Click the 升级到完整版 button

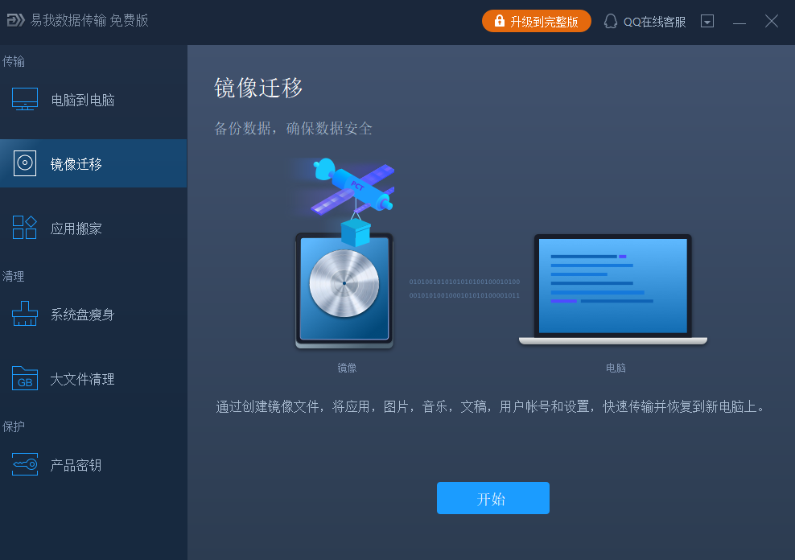(537, 21)
